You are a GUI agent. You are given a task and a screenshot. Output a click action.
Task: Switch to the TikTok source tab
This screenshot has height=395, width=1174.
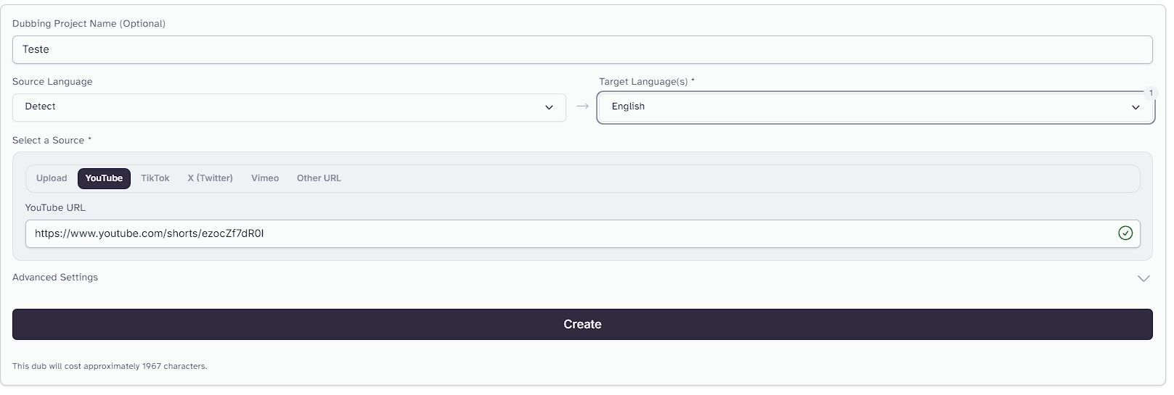pyautogui.click(x=155, y=178)
